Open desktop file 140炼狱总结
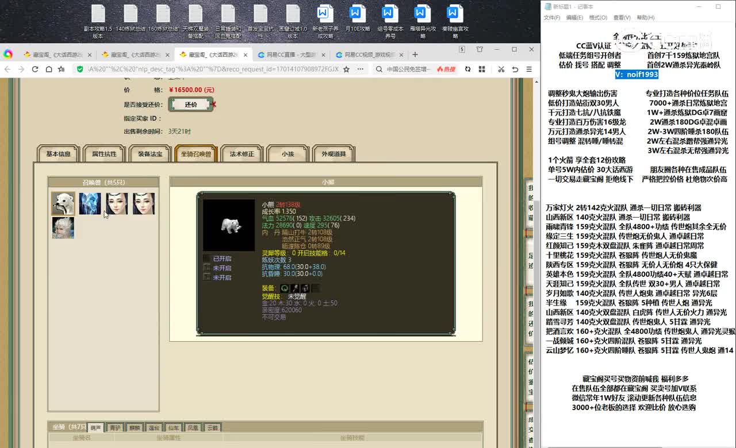Image resolution: width=736 pixels, height=448 pixels. [131, 18]
